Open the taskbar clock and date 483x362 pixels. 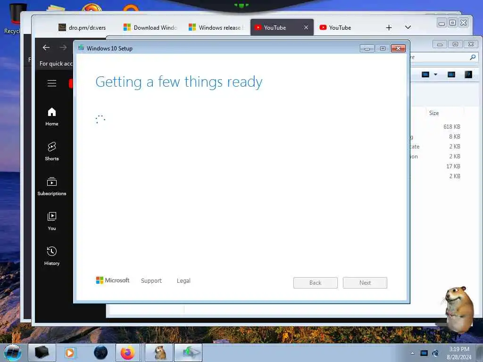coord(459,353)
